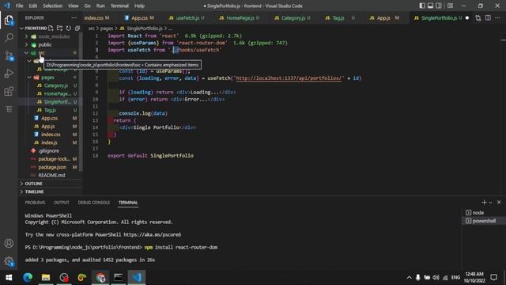Click the pages breadcrumb segment

pos(107,28)
